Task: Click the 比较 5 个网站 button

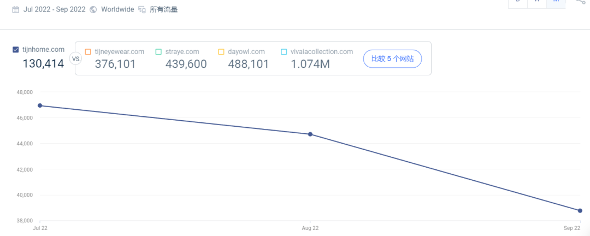Action: (x=392, y=58)
